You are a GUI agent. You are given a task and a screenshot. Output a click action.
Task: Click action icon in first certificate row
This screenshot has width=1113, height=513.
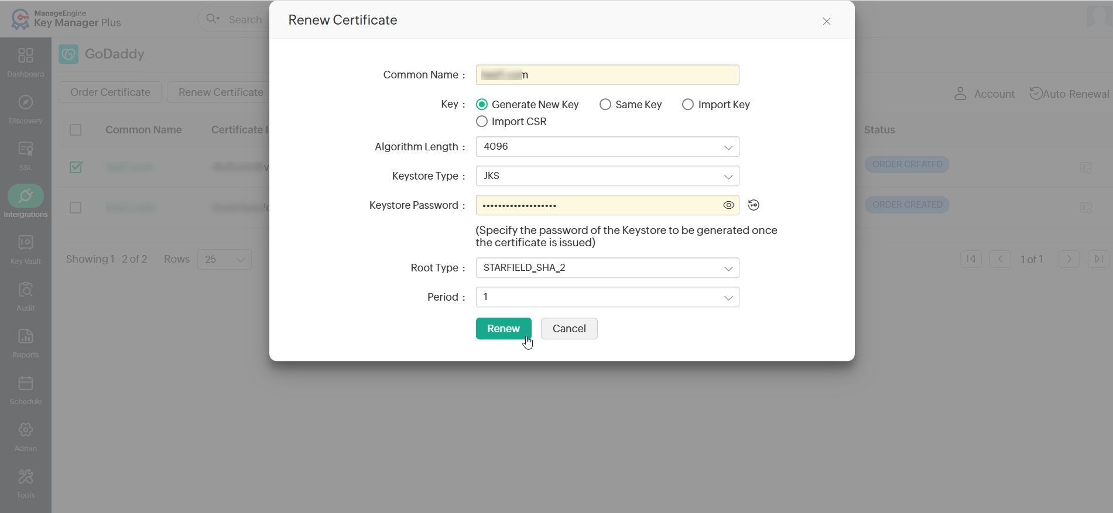pos(1086,167)
